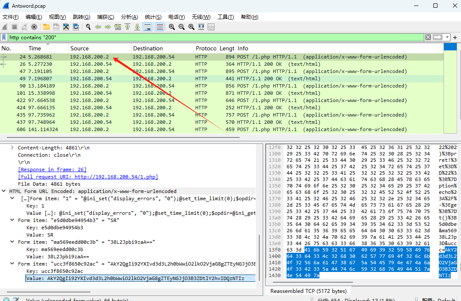461x301 pixels.
Task: Click into the display filter field
Action: point(216,38)
